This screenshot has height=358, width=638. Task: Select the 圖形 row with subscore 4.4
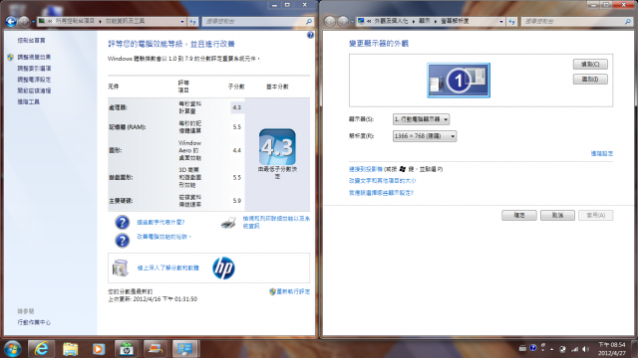[x=176, y=150]
